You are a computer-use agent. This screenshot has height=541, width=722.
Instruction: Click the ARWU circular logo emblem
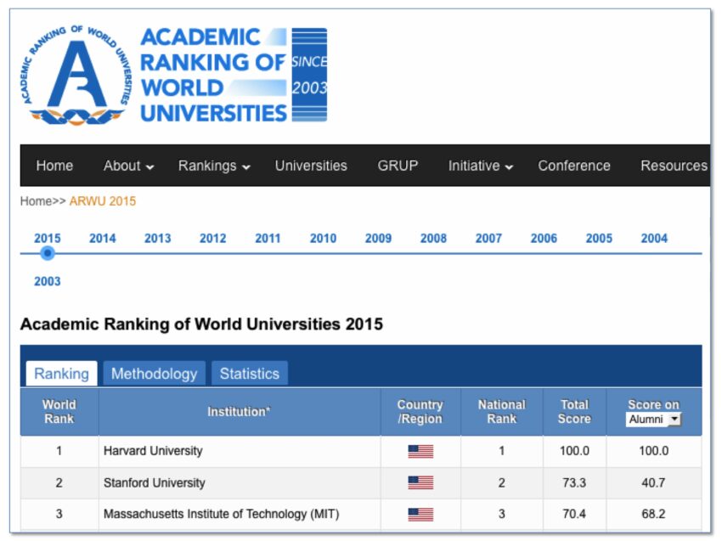click(76, 75)
